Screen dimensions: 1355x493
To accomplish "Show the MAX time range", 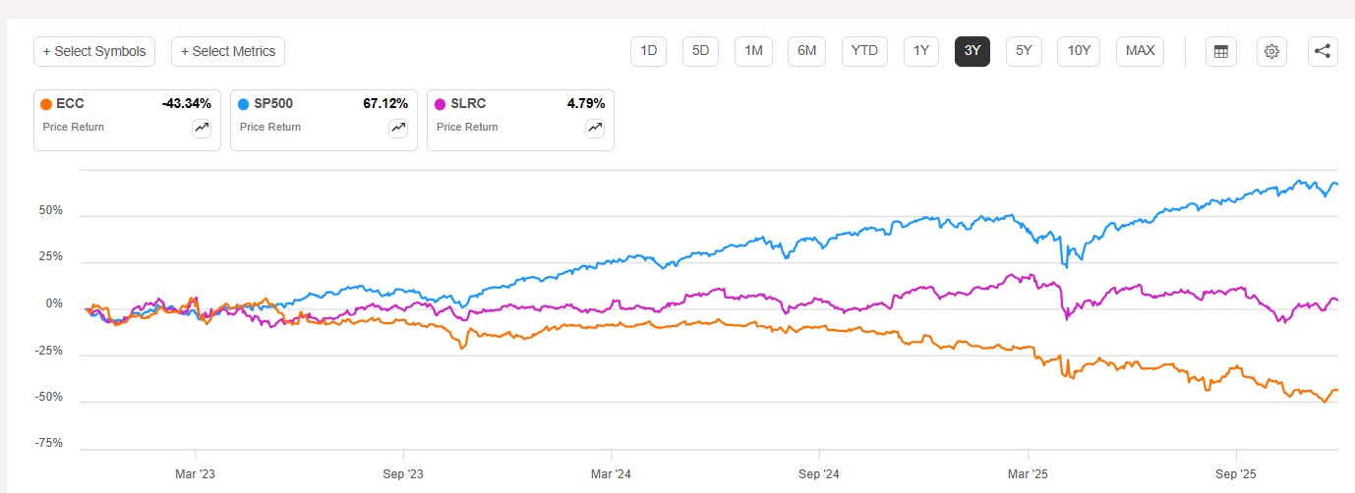I will (1140, 51).
